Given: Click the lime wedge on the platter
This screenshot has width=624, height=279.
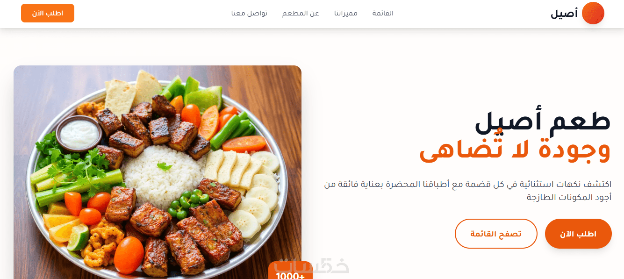Looking at the screenshot, I should (79, 237).
